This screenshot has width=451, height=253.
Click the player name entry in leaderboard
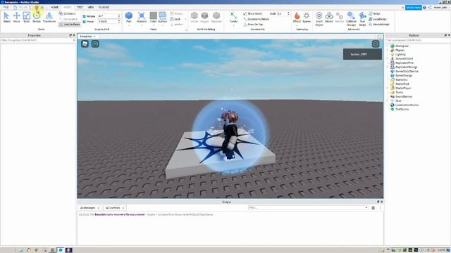point(362,54)
